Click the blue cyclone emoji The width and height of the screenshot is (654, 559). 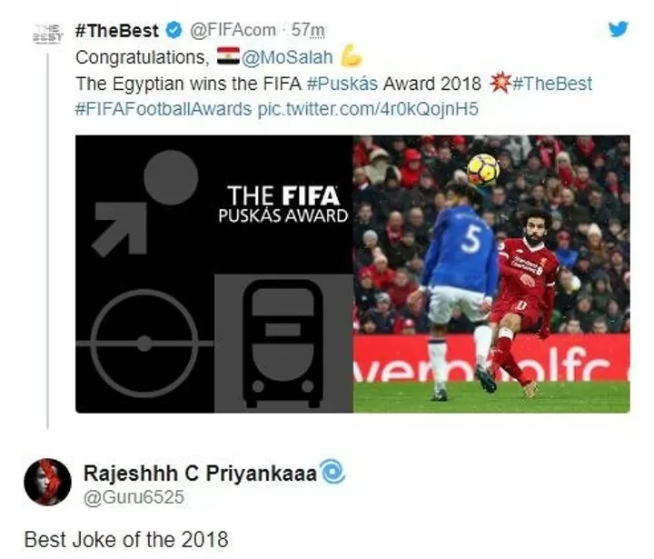point(332,472)
